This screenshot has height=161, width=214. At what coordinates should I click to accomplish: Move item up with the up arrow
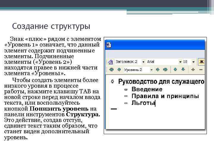tap(175, 69)
